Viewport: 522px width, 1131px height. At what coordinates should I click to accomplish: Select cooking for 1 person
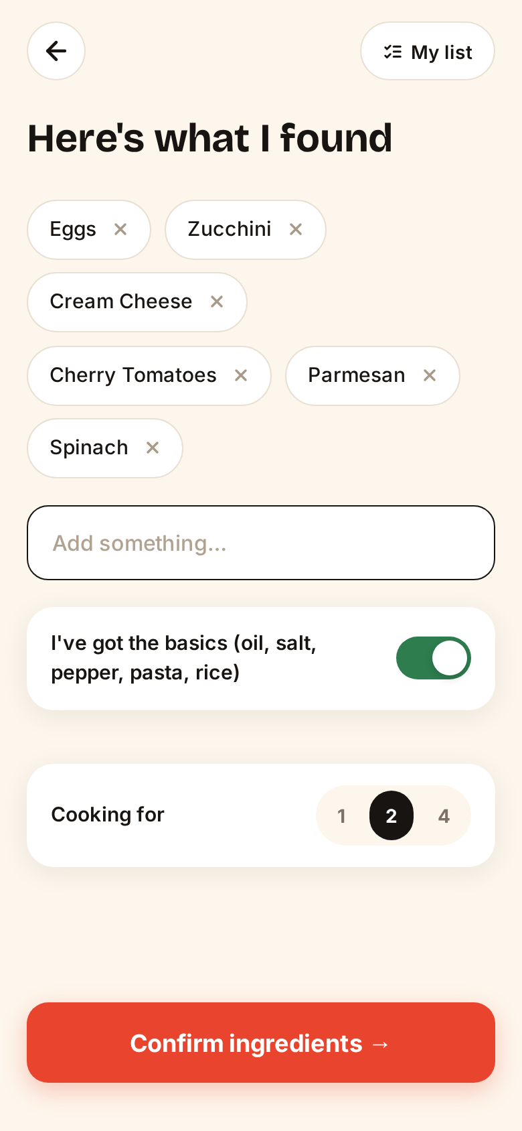[341, 815]
